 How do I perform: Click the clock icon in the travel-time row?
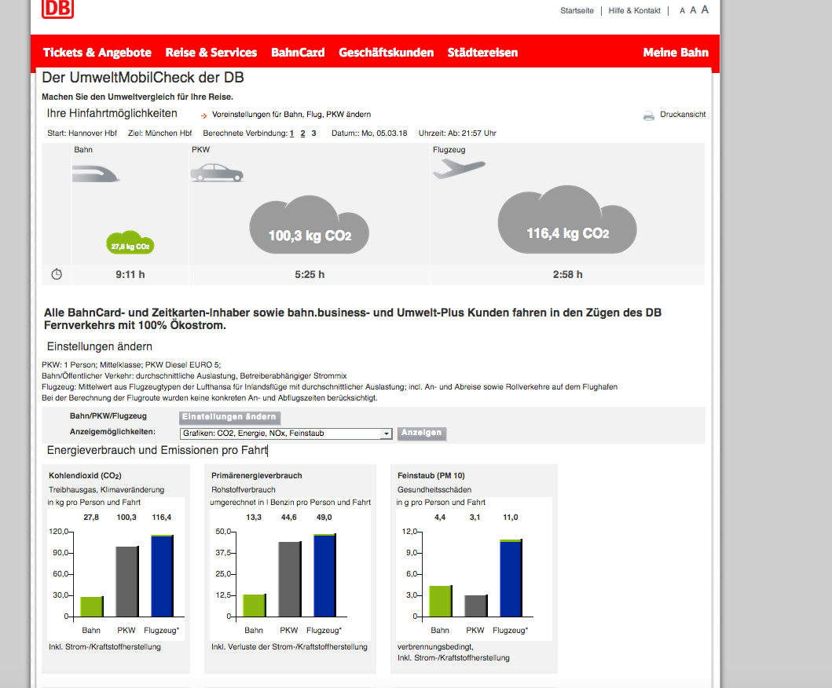(57, 274)
